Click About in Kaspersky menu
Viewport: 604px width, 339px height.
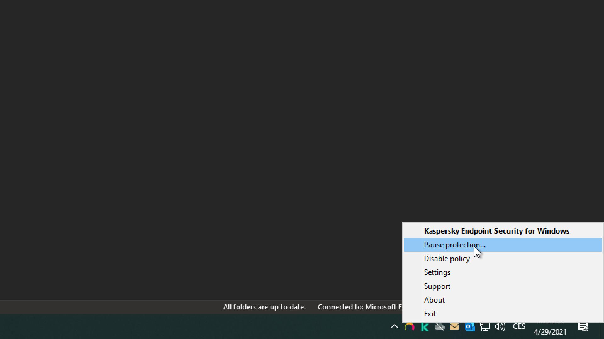point(434,300)
